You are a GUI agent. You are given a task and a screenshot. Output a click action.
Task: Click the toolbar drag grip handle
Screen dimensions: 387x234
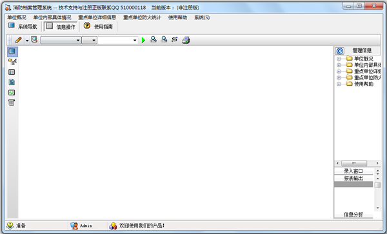click(x=10, y=40)
